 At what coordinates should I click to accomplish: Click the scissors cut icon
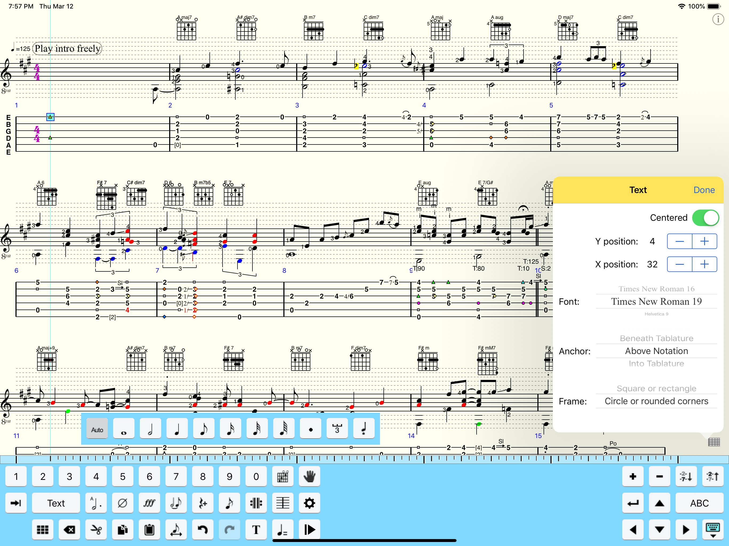pyautogui.click(x=96, y=529)
